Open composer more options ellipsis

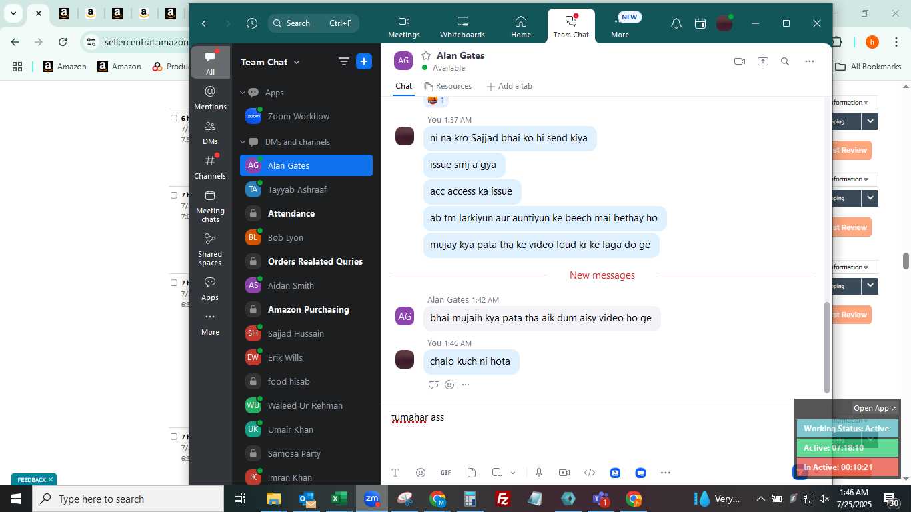[666, 473]
